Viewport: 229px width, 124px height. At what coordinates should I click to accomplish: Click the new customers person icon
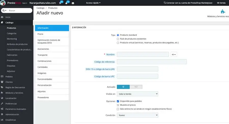pyautogui.click(x=66, y=3)
